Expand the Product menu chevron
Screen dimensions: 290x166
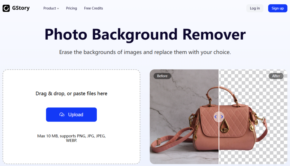click(x=58, y=8)
